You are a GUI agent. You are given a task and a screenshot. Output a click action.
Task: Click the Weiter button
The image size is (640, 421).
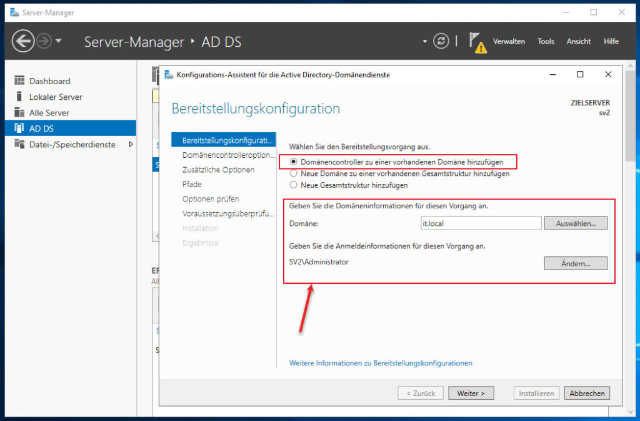[x=471, y=394]
